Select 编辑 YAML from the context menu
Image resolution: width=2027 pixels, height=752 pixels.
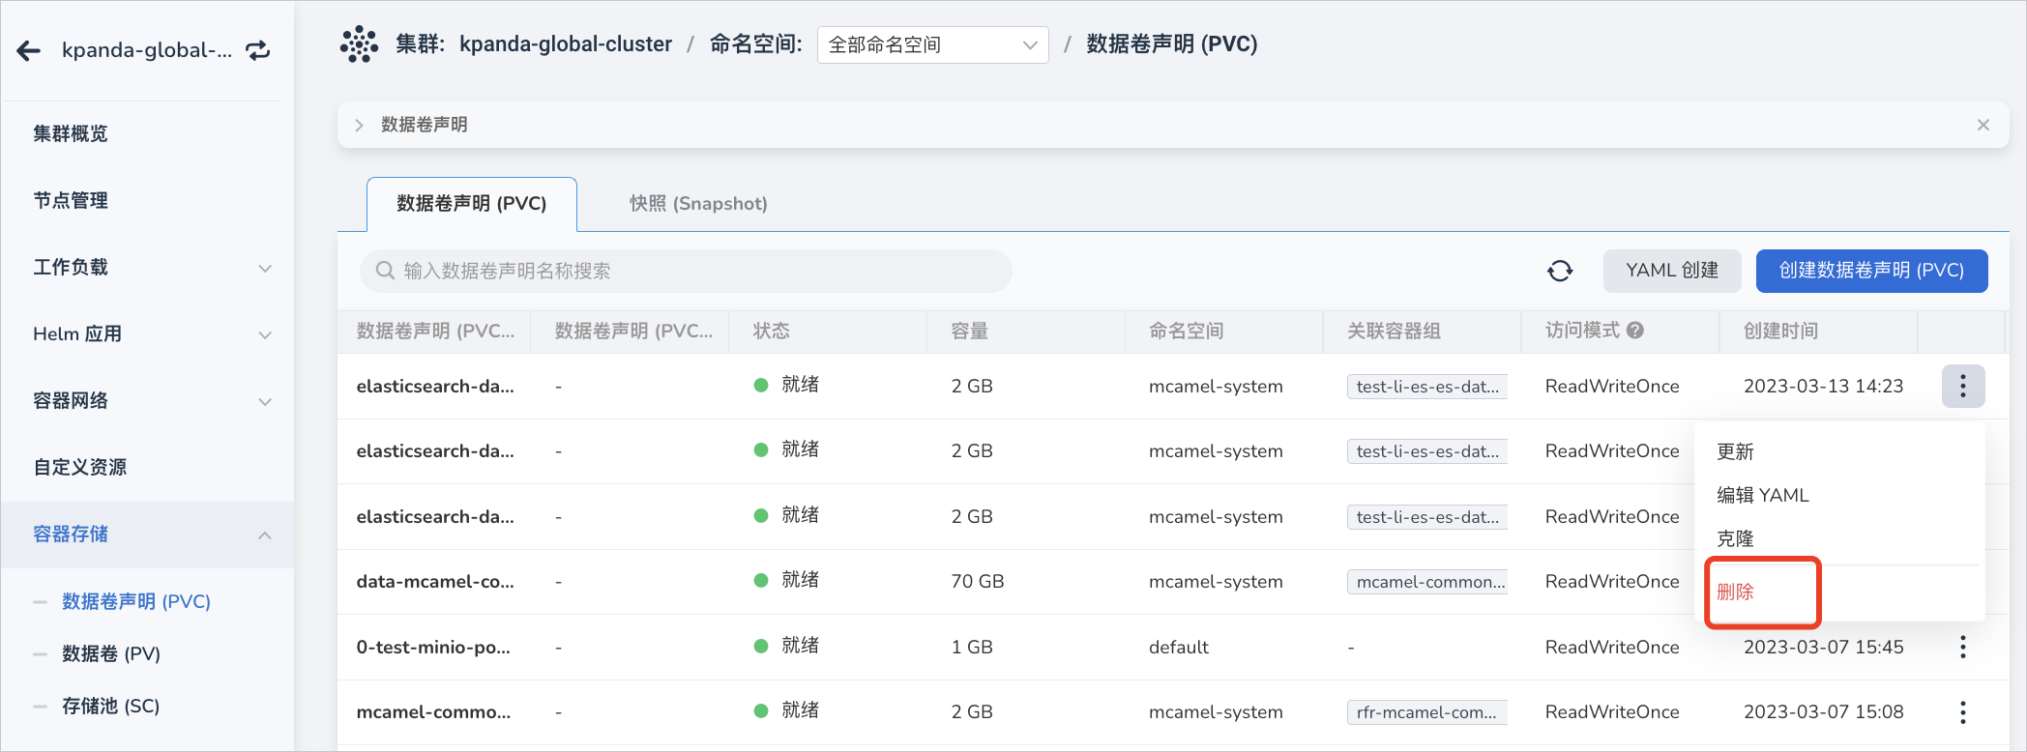(x=1763, y=496)
